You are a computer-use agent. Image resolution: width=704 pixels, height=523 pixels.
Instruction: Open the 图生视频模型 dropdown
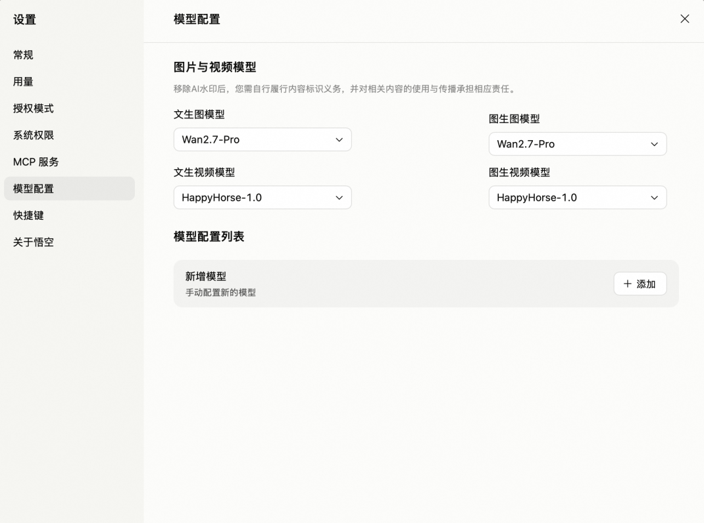[x=577, y=197]
